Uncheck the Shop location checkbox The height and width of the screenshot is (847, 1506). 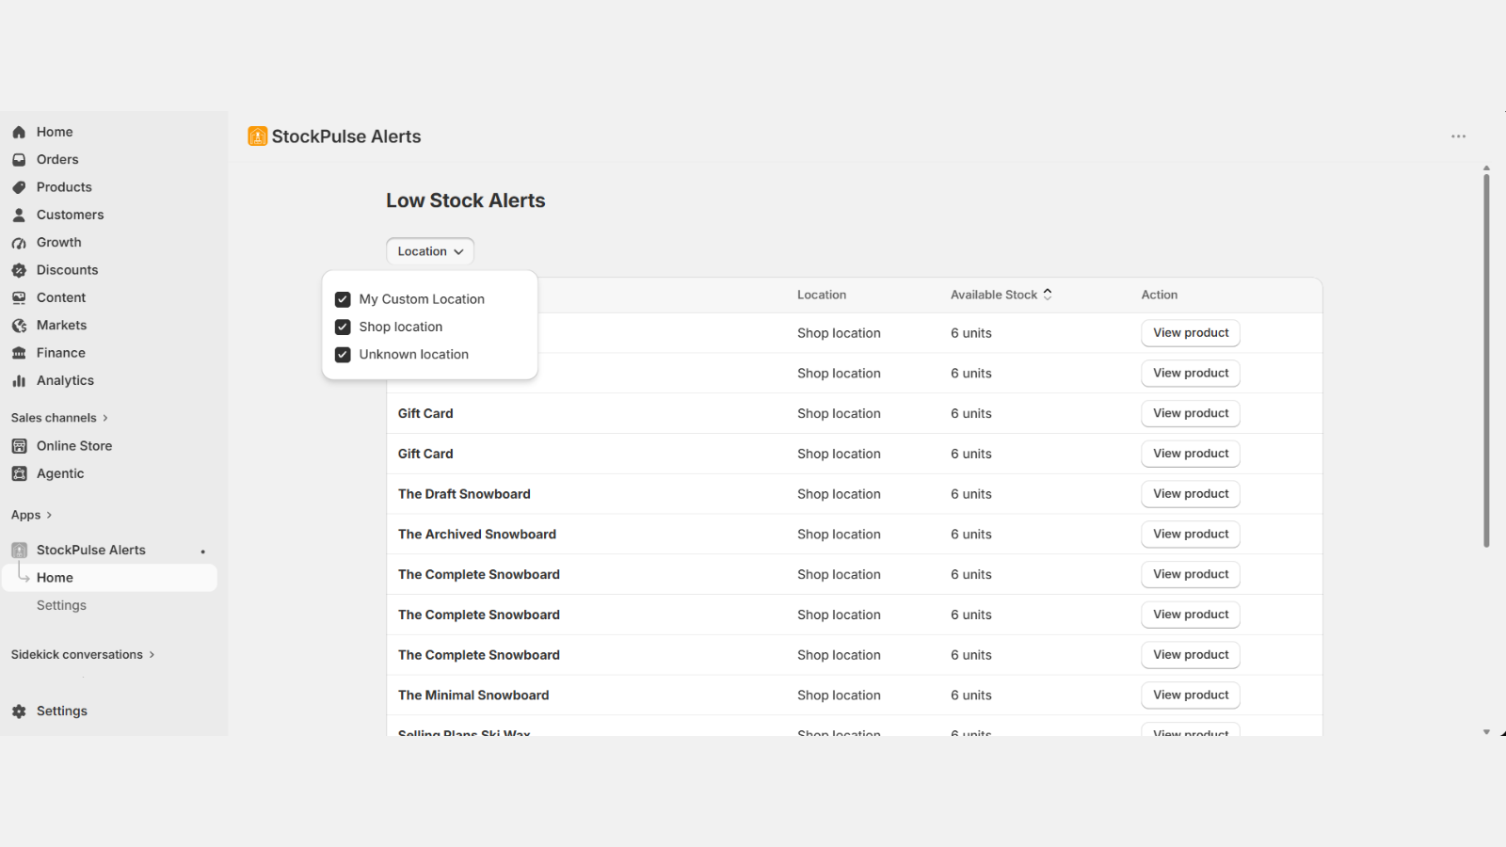(343, 327)
